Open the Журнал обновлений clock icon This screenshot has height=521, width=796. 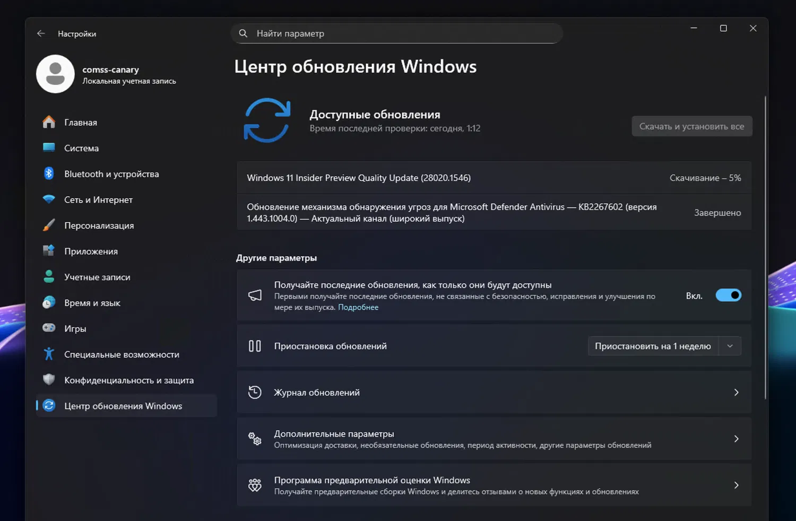[255, 392]
